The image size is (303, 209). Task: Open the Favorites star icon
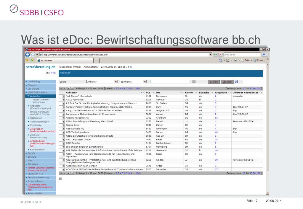[x=27, y=60]
